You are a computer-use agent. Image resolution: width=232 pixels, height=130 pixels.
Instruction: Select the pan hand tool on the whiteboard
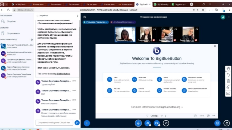(228, 69)
